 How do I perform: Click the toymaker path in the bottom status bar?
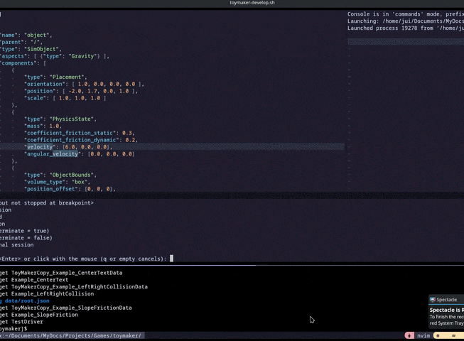(71, 335)
